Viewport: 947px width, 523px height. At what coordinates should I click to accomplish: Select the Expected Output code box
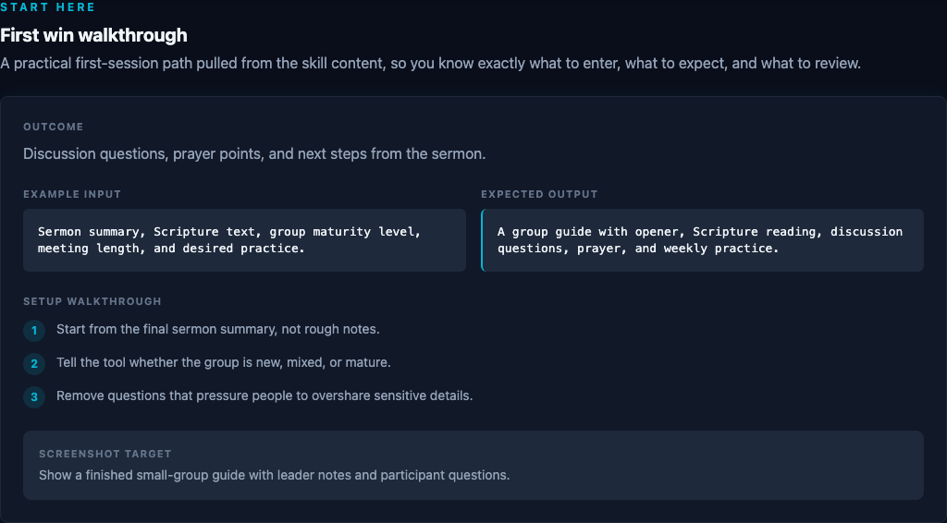703,240
